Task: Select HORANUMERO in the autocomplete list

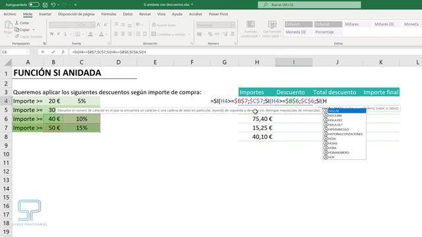Action: pos(344,152)
